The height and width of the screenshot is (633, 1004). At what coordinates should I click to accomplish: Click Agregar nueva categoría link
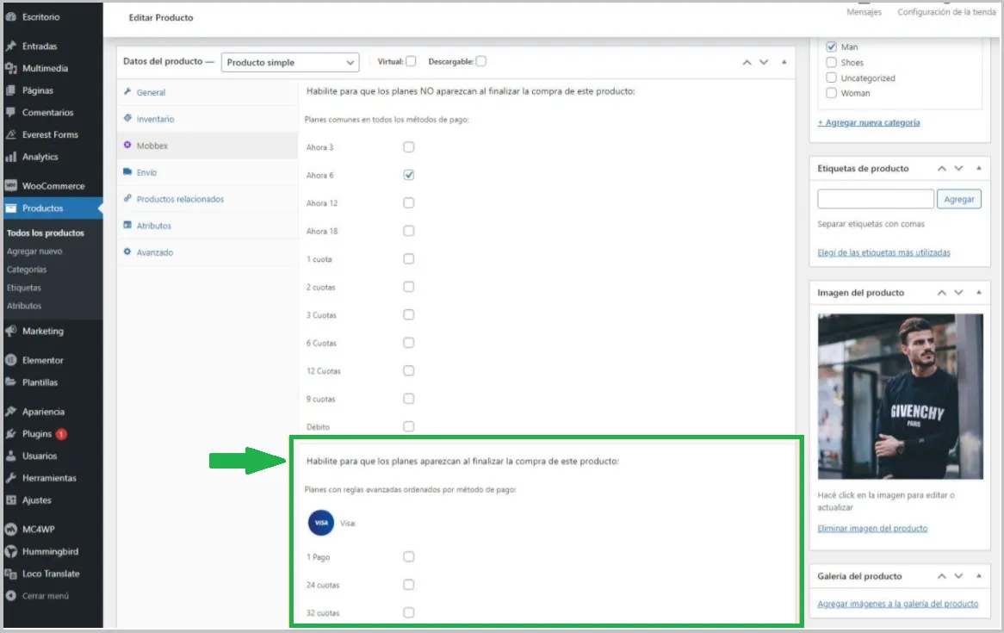(868, 122)
